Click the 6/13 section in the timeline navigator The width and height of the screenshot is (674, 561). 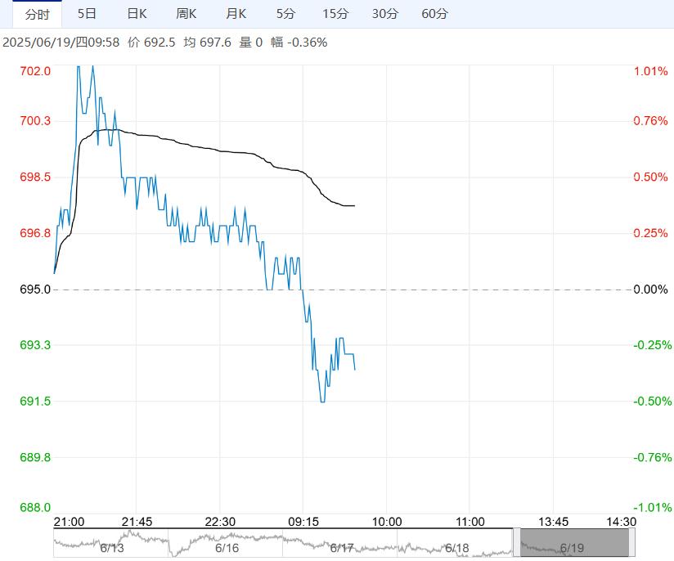point(111,546)
